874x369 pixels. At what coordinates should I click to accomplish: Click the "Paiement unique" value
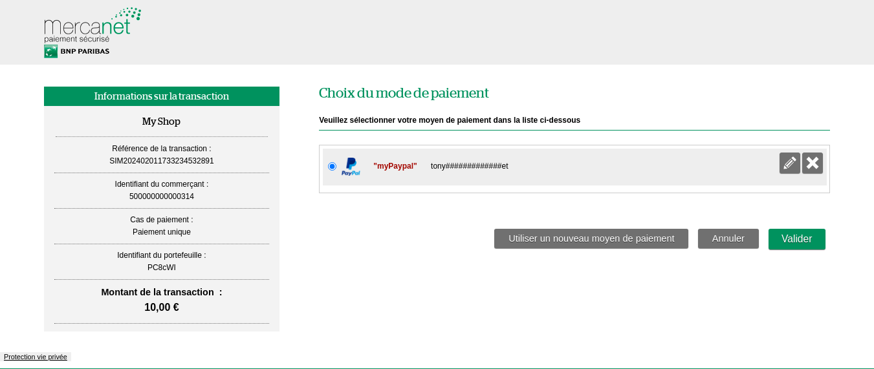click(162, 232)
